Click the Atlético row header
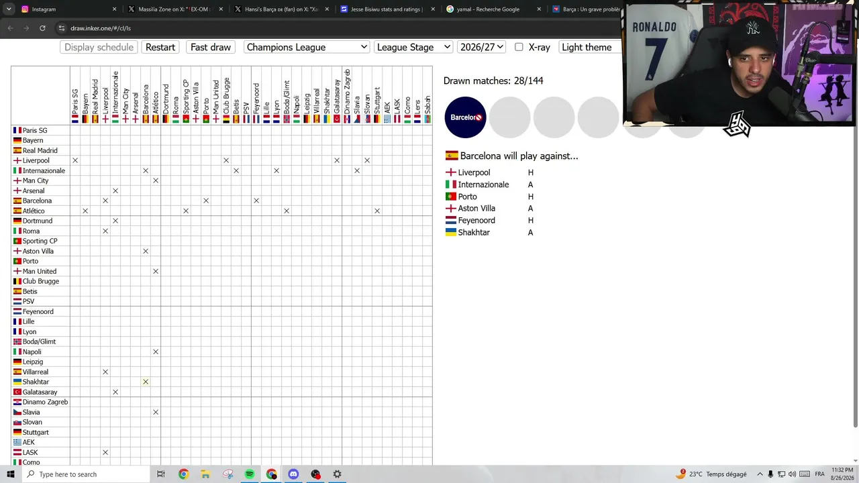Image resolution: width=859 pixels, height=483 pixels. [40, 211]
